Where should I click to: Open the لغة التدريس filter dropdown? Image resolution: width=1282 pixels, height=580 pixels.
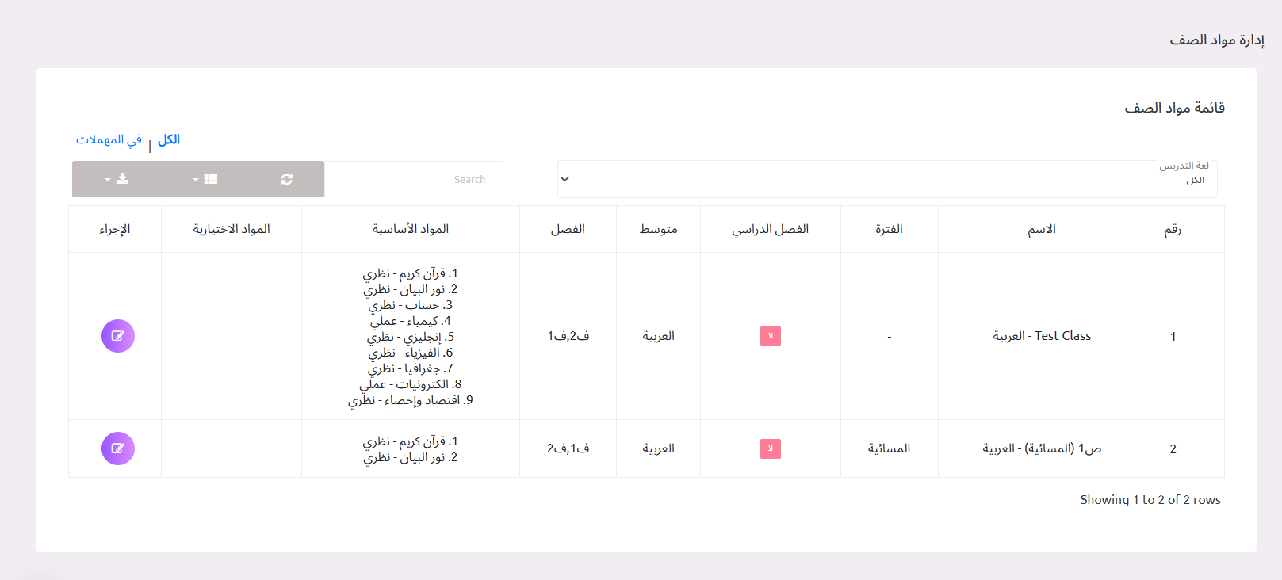coord(884,179)
